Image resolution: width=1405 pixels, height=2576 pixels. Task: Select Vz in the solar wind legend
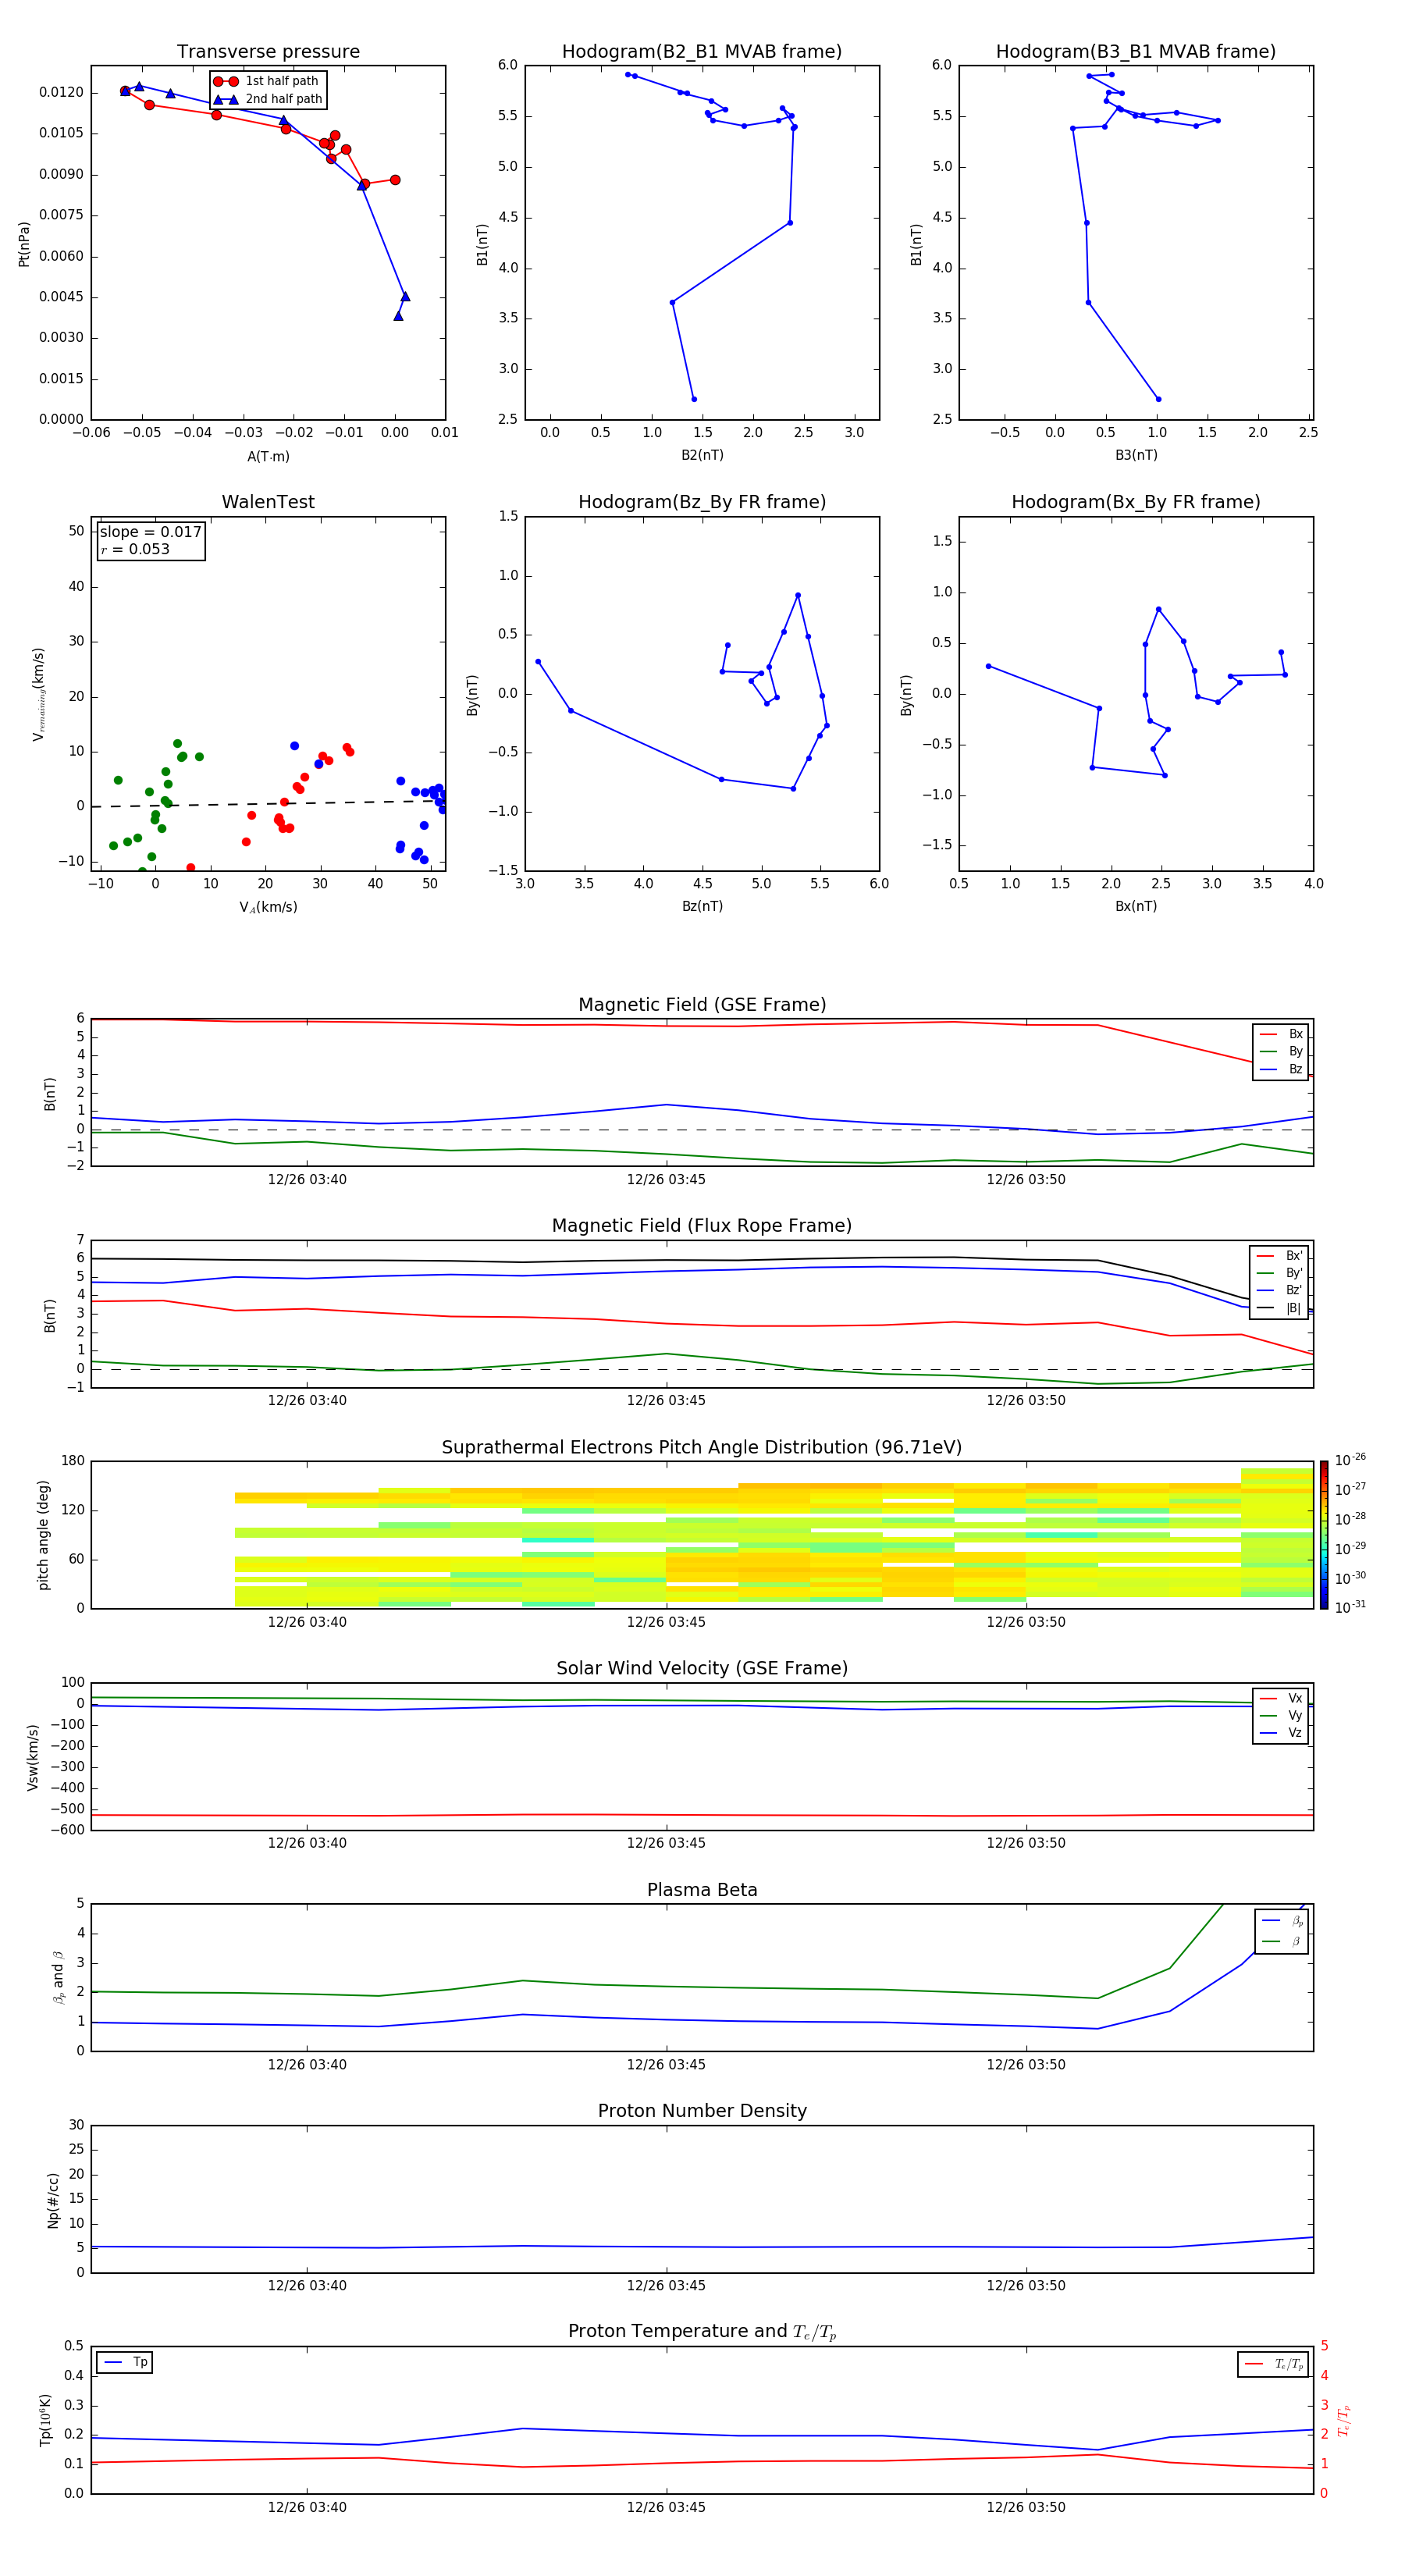1281,1733
